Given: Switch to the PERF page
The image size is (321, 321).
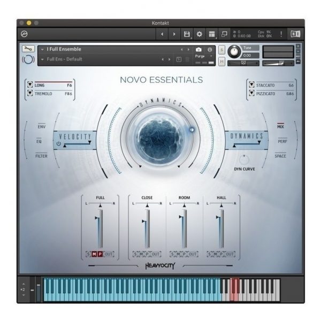Looking at the screenshot, I should click(282, 141).
